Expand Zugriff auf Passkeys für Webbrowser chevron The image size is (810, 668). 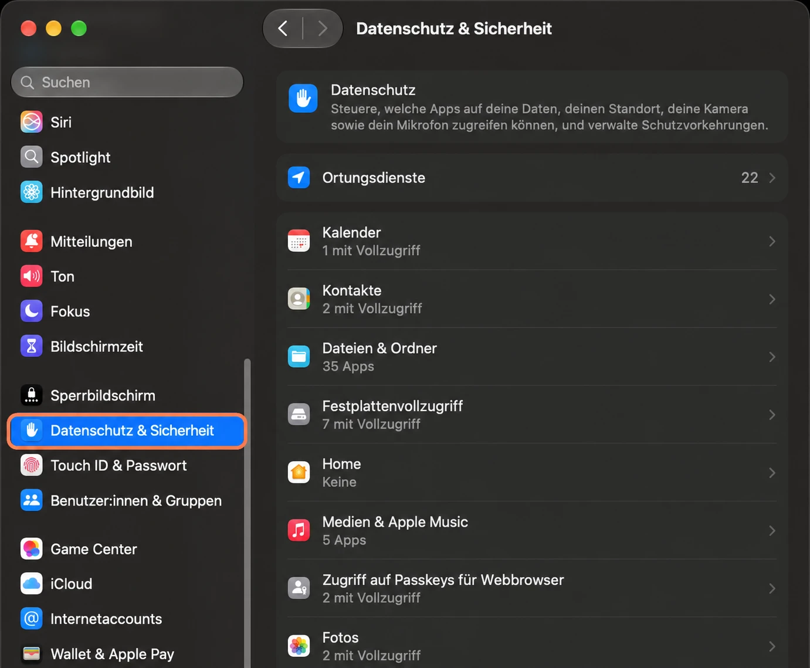pyautogui.click(x=772, y=588)
